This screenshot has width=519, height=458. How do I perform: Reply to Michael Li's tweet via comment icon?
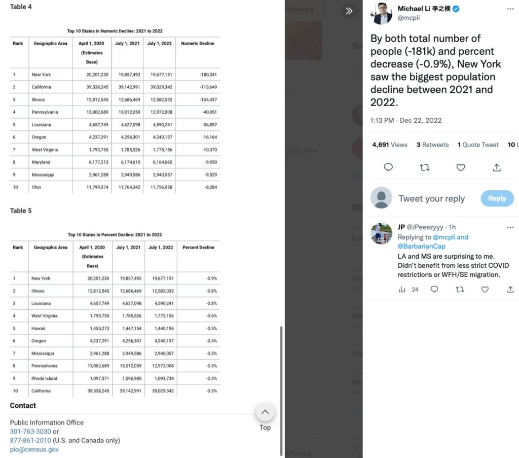388,167
